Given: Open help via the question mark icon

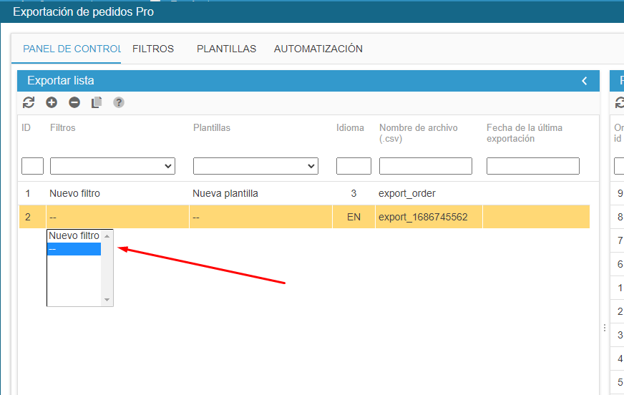Looking at the screenshot, I should [x=119, y=102].
